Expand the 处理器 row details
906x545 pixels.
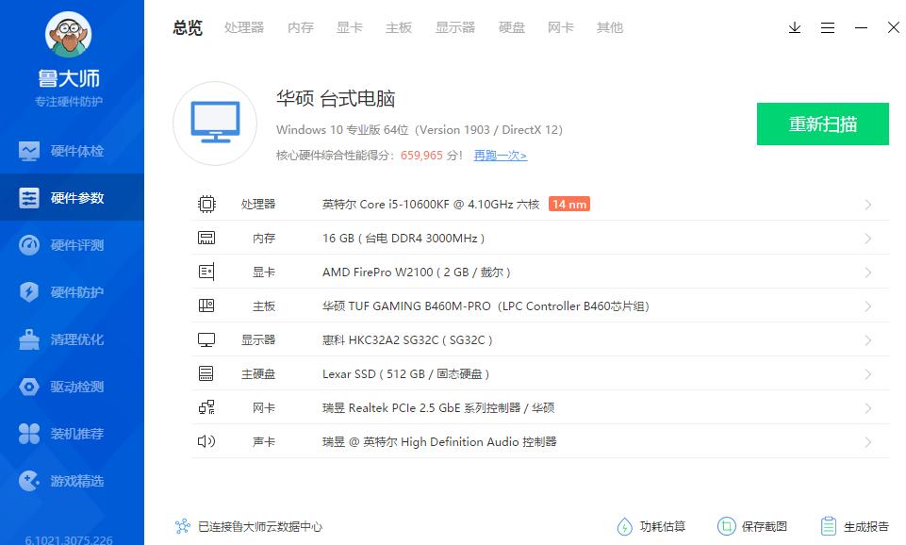click(867, 204)
